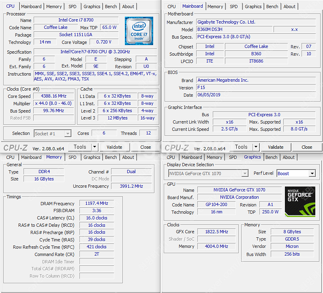Select About tab in Mainboard window

tap(289, 7)
